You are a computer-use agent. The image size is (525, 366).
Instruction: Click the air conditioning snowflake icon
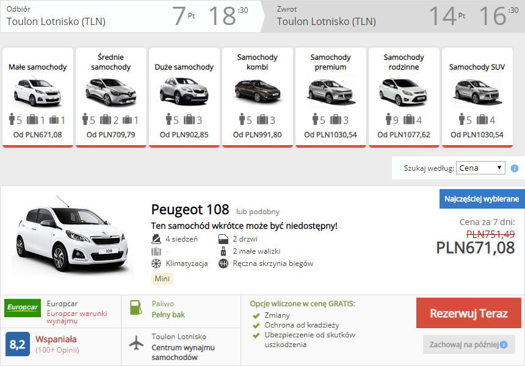156,264
